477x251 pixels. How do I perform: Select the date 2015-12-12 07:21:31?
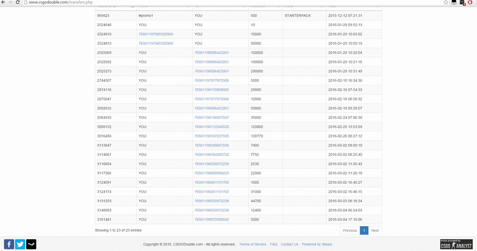coord(345,15)
